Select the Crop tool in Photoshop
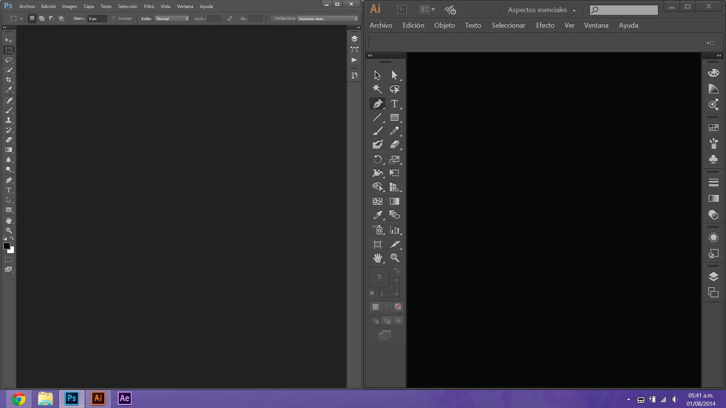The height and width of the screenshot is (408, 726). click(9, 80)
